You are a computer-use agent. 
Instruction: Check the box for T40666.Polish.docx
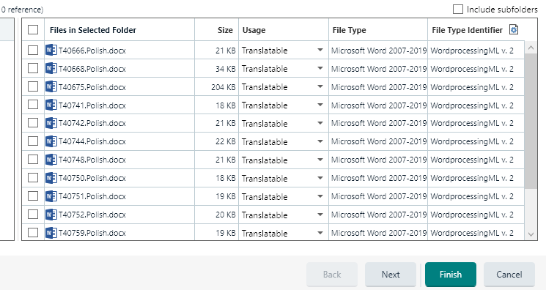[x=33, y=50]
